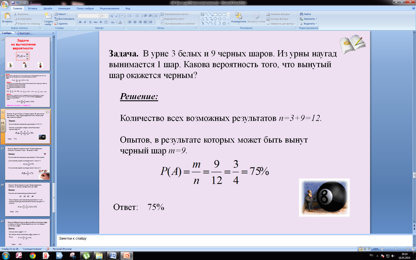Start slideshow from status bar icon

tap(369, 249)
